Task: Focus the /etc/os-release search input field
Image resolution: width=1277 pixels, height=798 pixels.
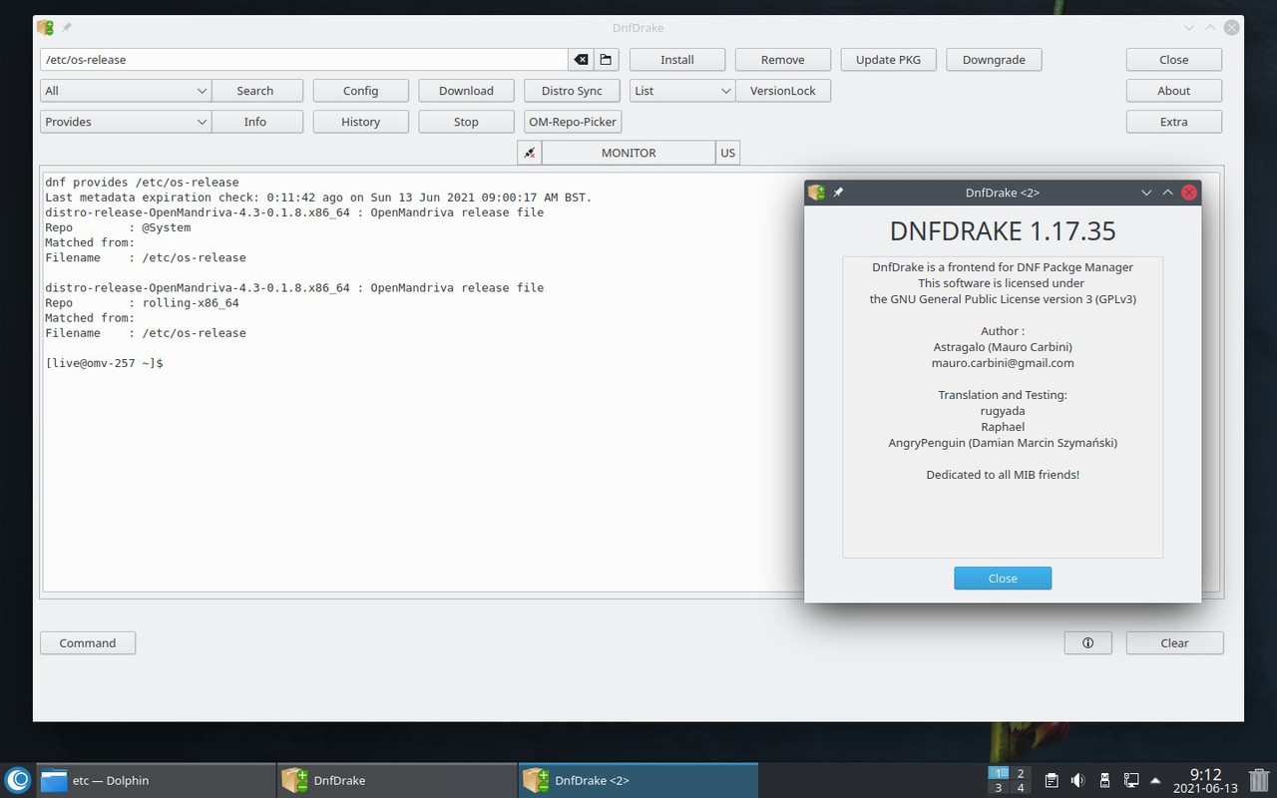Action: 304,60
